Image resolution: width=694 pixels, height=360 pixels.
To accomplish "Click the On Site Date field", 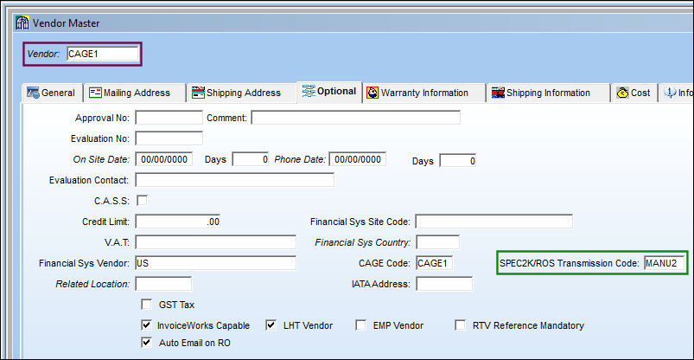I will coord(163,159).
